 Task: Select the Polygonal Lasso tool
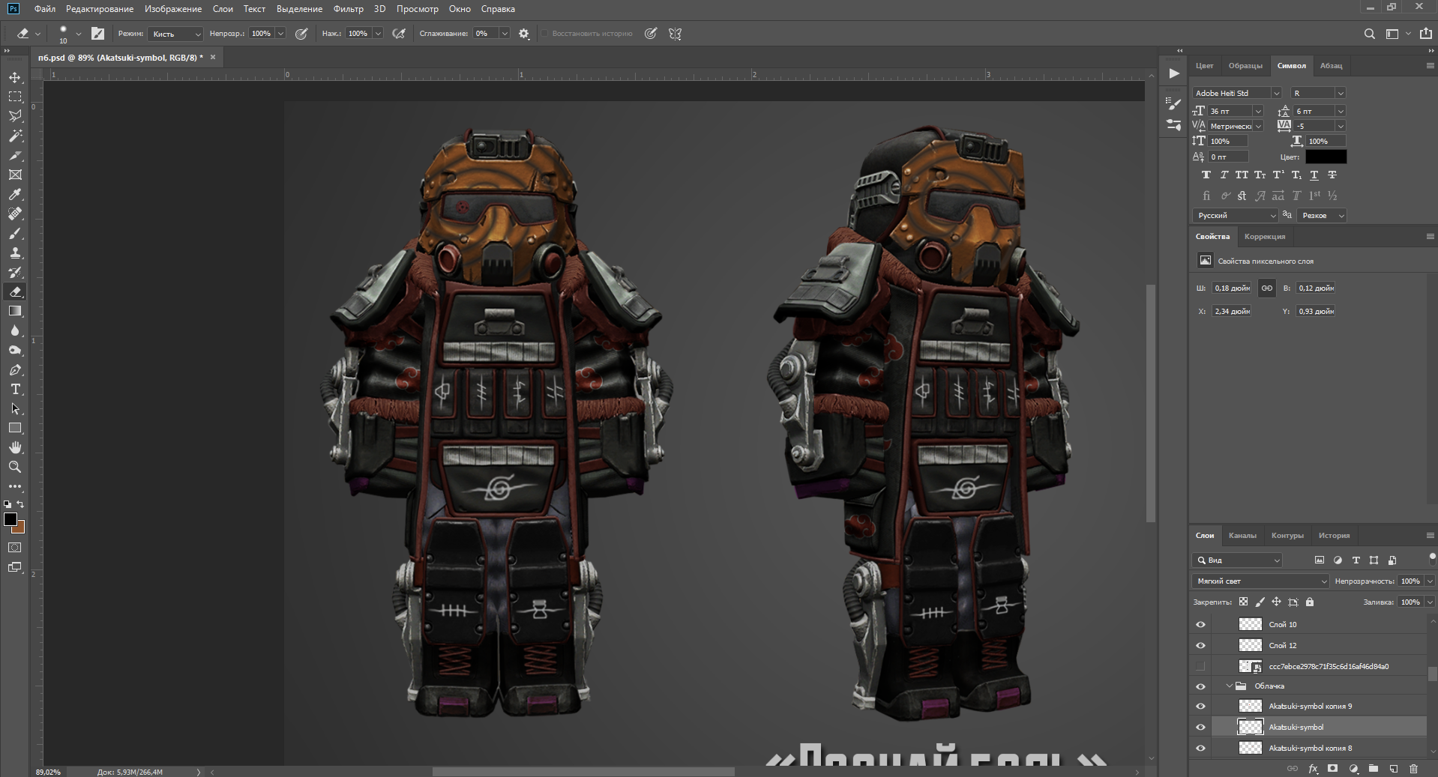(15, 116)
